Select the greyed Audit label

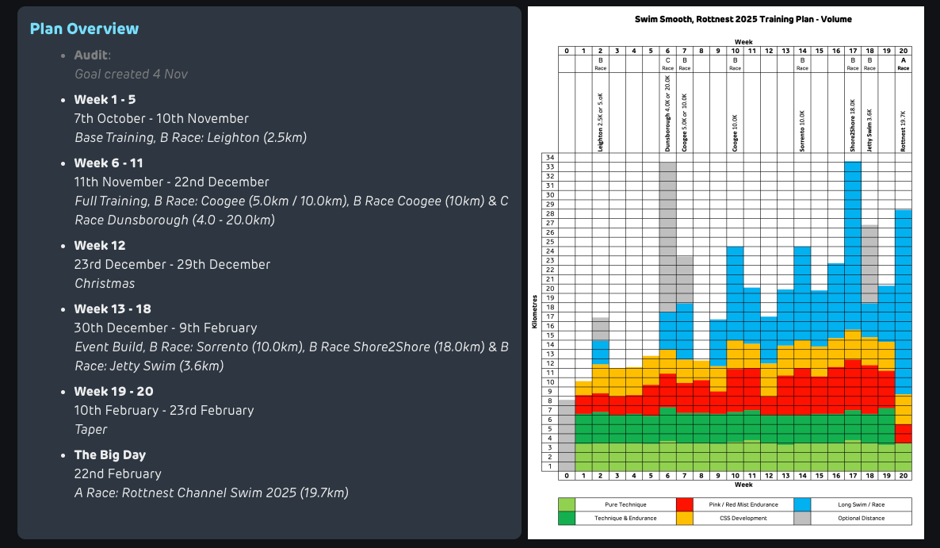pyautogui.click(x=91, y=56)
